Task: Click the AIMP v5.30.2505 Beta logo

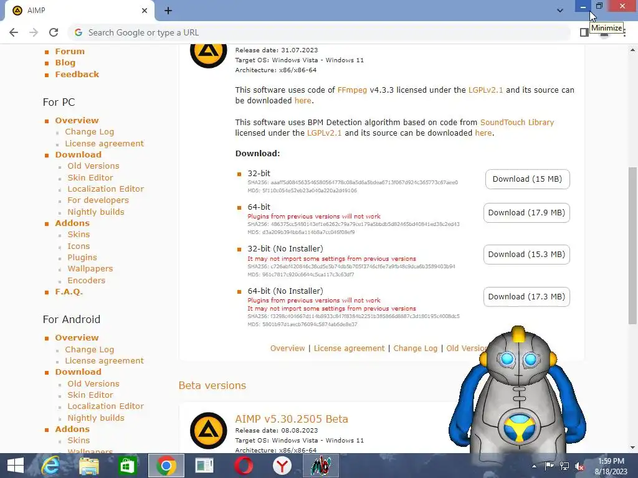Action: (x=208, y=431)
